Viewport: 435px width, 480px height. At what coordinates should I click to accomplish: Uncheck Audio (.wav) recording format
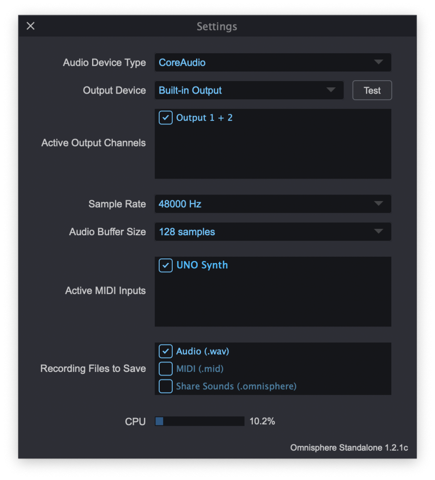[165, 351]
